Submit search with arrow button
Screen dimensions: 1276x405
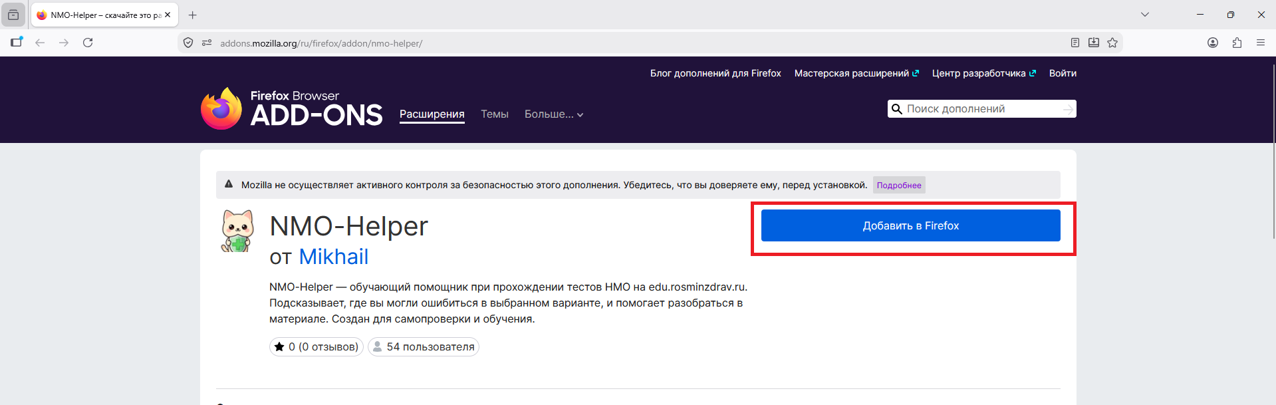[1068, 109]
